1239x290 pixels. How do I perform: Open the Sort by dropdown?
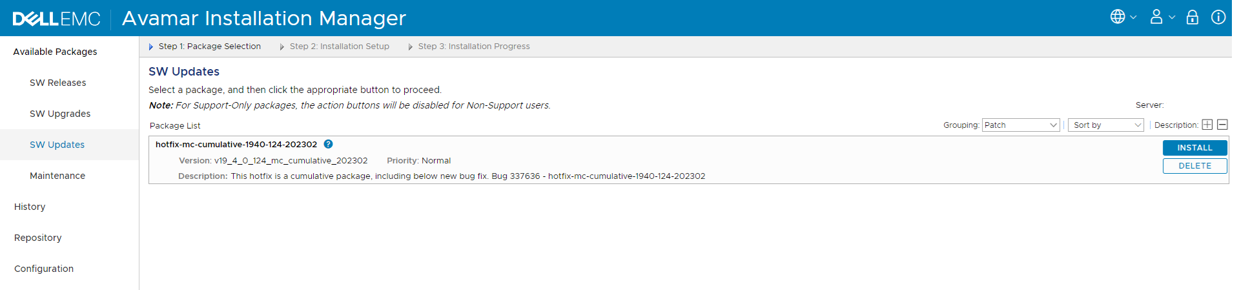point(1107,125)
